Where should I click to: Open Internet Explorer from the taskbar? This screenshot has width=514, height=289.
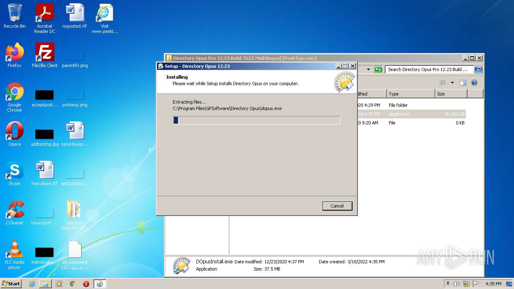coord(32,284)
